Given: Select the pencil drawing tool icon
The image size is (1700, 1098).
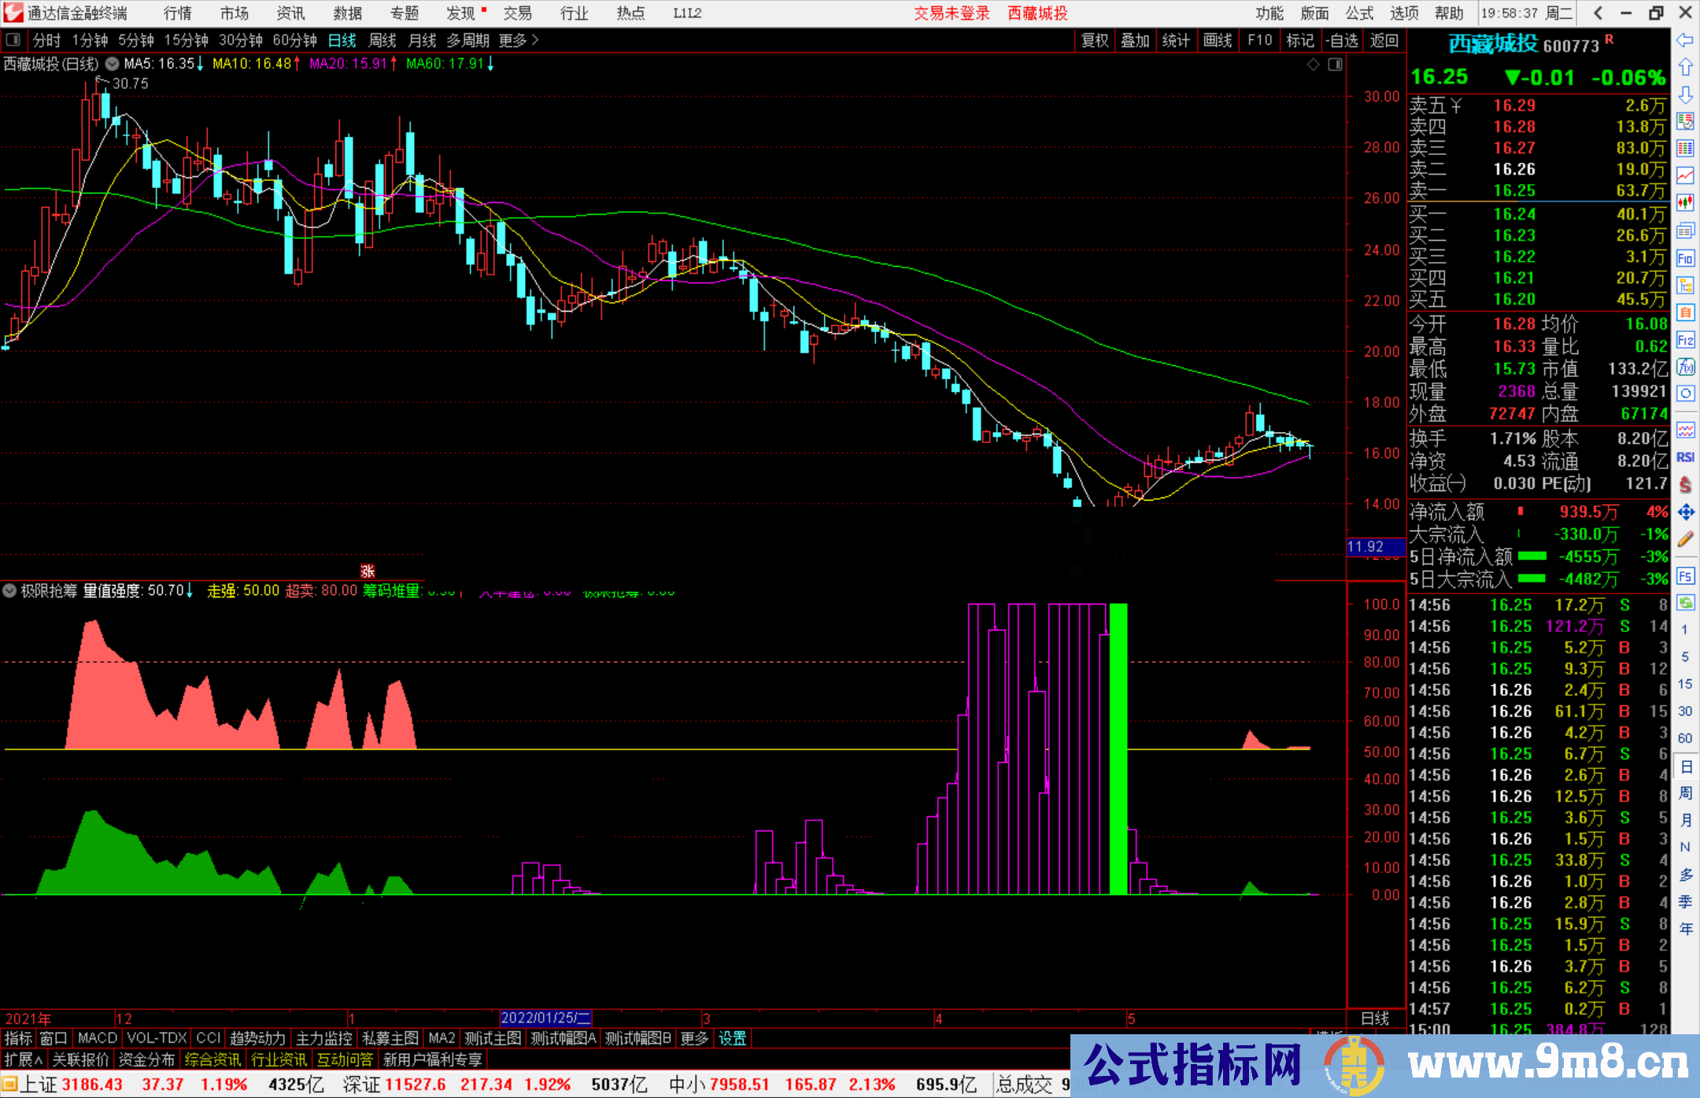Looking at the screenshot, I should click(x=1685, y=539).
